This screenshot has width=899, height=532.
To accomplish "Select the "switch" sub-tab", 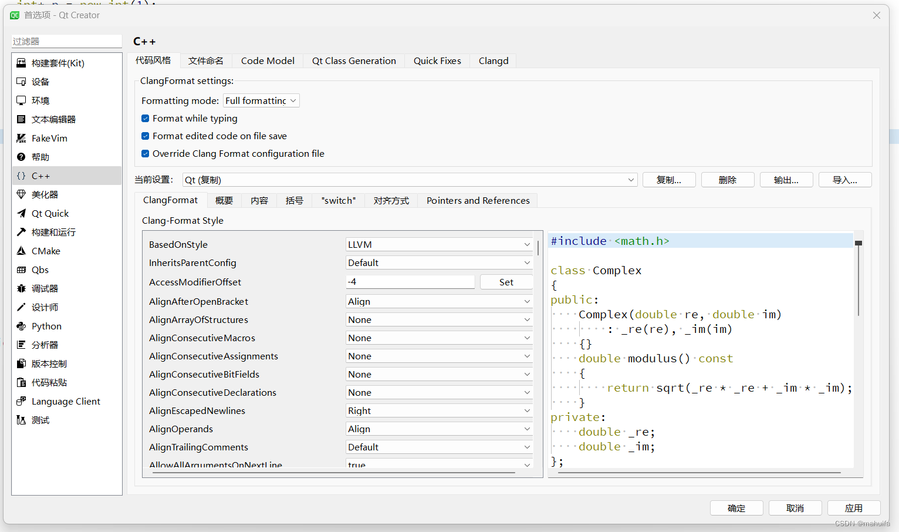I will 339,201.
